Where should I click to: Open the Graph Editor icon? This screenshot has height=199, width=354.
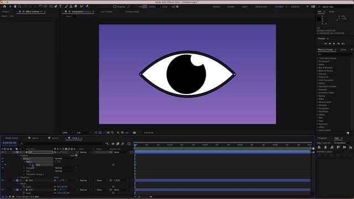[129, 144]
